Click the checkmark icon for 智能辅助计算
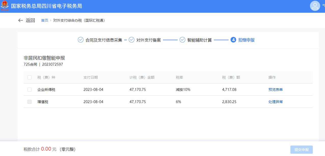This screenshot has height=156, width=325. (182, 40)
